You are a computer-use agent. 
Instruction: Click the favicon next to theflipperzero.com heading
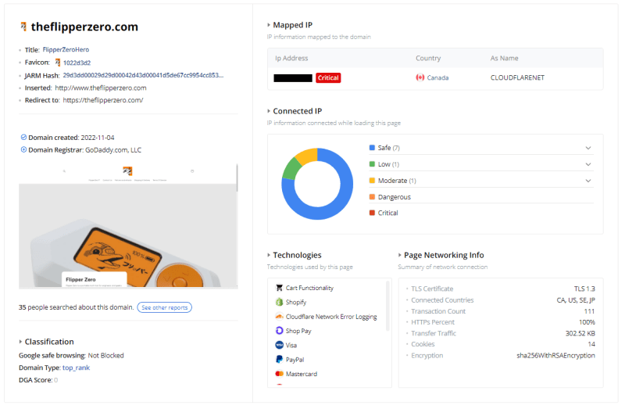point(23,27)
